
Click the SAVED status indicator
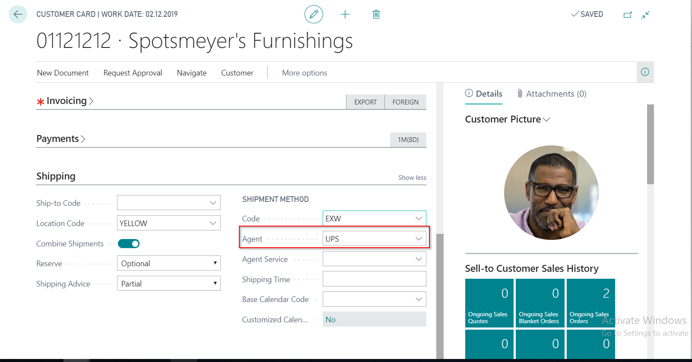[x=587, y=14]
